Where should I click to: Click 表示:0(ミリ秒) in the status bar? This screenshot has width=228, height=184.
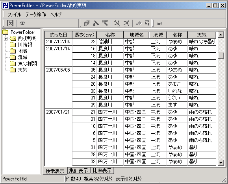pyautogui.click(x=128, y=179)
